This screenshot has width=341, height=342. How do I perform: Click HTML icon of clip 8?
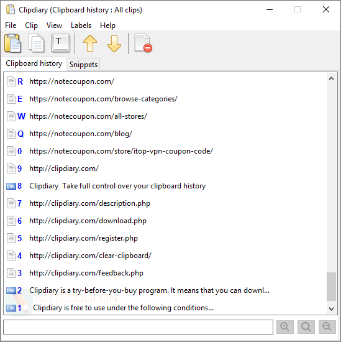pos(11,187)
